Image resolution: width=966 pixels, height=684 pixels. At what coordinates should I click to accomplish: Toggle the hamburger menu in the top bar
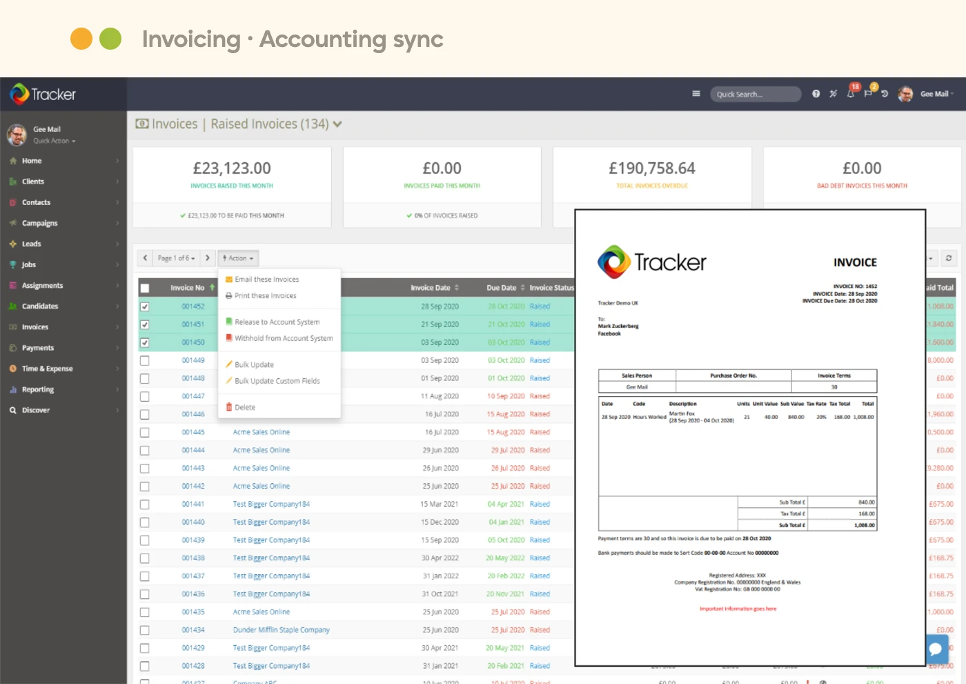click(x=696, y=94)
